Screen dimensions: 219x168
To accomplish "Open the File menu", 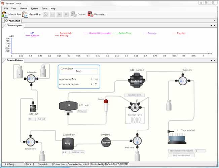I will pos(6,8).
